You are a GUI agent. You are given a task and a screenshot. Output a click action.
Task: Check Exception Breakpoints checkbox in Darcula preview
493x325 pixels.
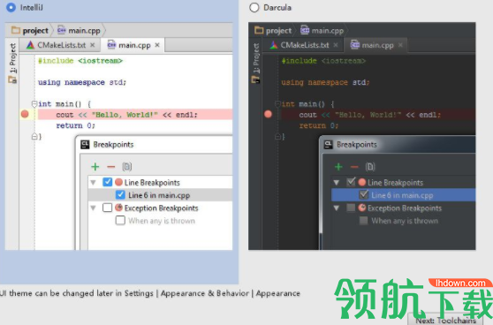pos(351,208)
